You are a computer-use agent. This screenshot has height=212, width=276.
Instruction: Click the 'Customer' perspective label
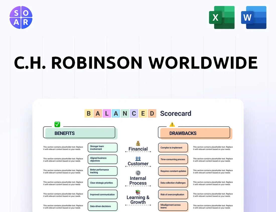pyautogui.click(x=138, y=164)
